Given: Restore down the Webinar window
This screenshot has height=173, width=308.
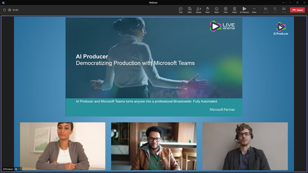Looking at the screenshot, I should pos(297,2).
